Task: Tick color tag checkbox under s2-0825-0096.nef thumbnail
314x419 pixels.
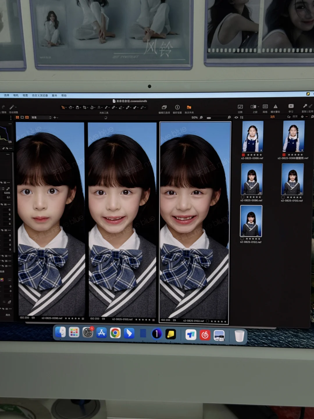Action: pyautogui.click(x=242, y=197)
